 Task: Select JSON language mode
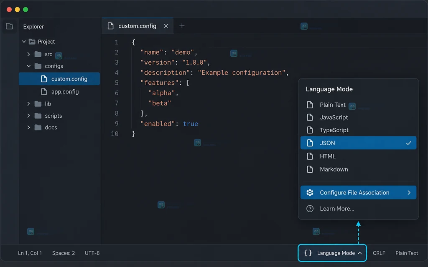tap(358, 143)
